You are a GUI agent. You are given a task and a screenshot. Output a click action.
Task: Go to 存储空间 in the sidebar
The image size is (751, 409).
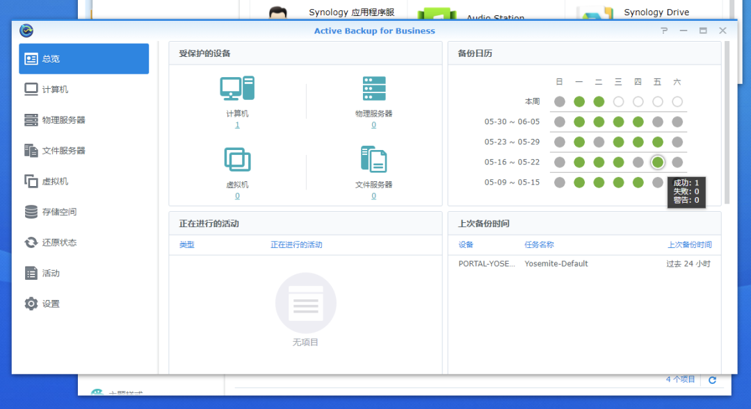tap(59, 212)
